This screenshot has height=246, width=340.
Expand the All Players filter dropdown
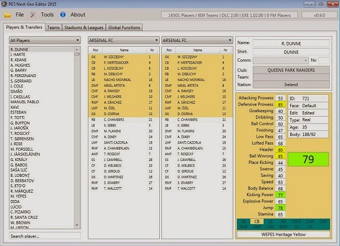45,40
